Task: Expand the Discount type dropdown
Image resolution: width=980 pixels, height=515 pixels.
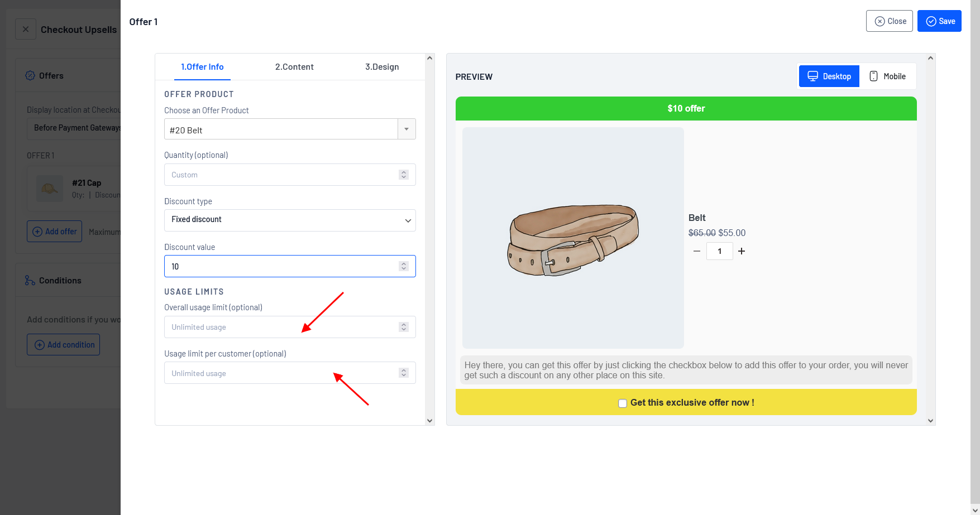Action: (x=290, y=220)
